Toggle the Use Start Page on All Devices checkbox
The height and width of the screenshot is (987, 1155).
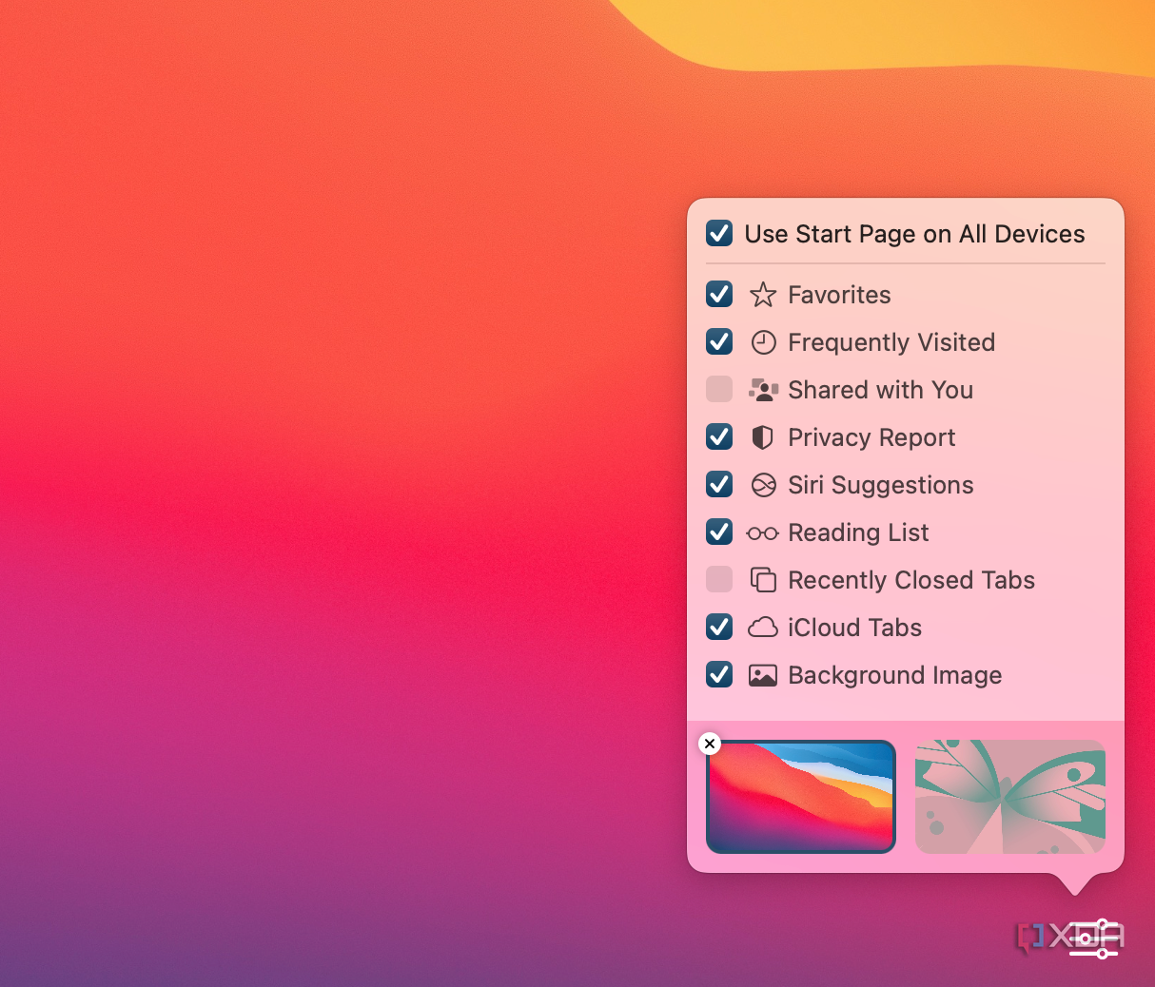pyautogui.click(x=719, y=233)
